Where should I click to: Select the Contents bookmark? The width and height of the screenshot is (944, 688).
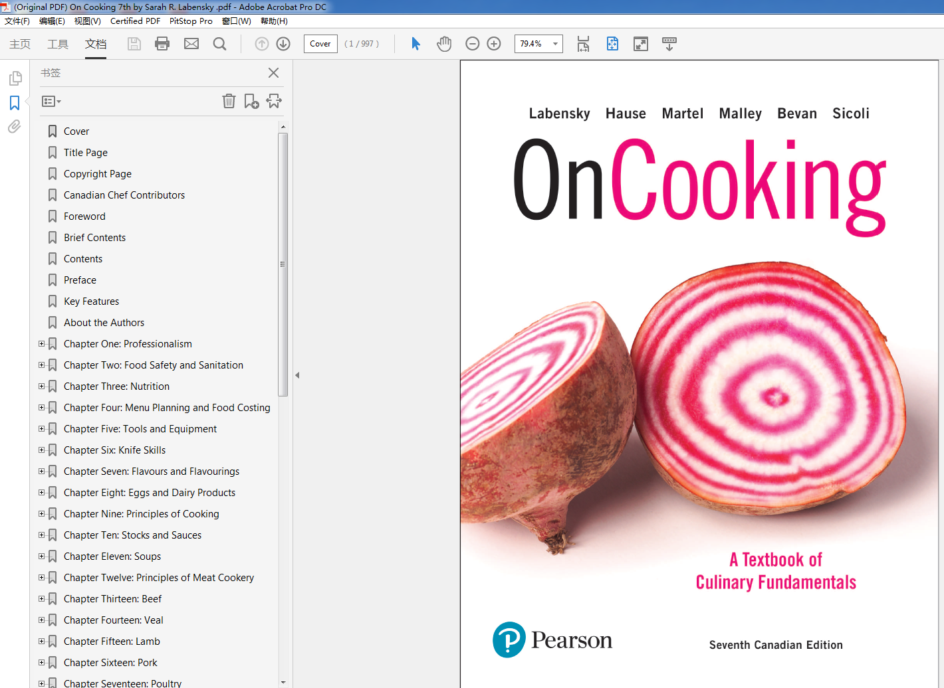(83, 259)
